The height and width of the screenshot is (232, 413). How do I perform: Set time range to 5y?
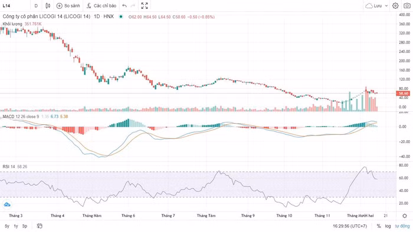[x=7, y=226]
